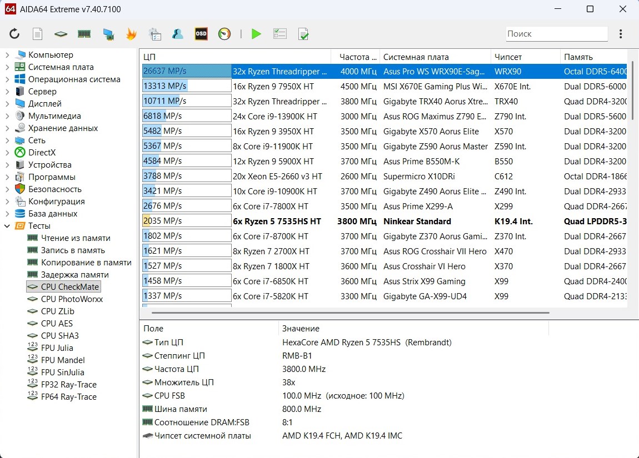Screen dimensions: 639x458
Task: Expand the Компьютер tree node
Action: coord(7,55)
